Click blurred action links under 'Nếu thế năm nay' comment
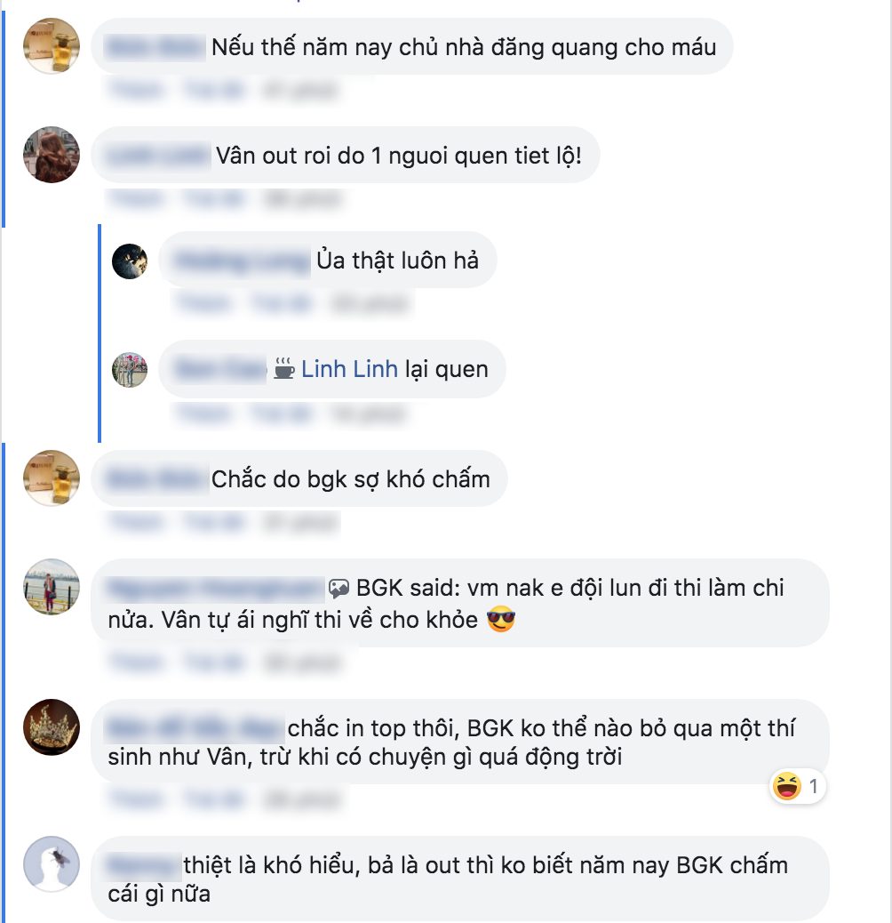Viewport: 892px width, 923px height. 223,90
